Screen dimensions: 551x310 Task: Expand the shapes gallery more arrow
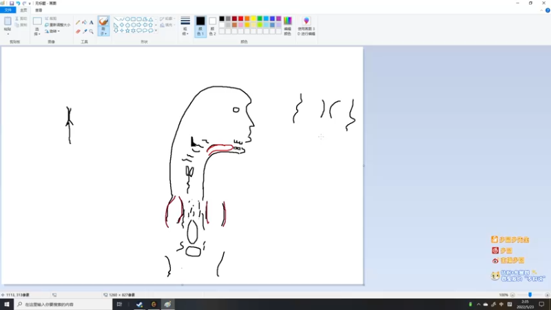pos(156,31)
